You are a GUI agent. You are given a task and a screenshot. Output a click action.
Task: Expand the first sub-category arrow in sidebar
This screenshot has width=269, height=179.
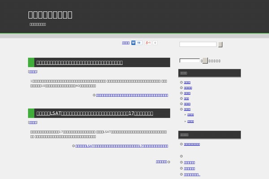185,115
